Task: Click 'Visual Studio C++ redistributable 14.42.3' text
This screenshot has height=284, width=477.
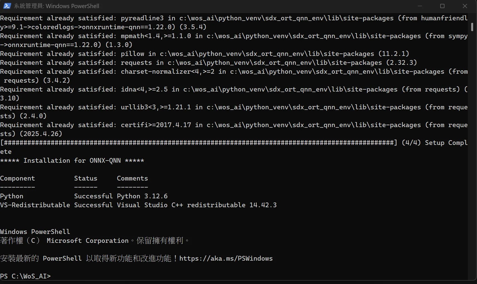Action: (197, 205)
